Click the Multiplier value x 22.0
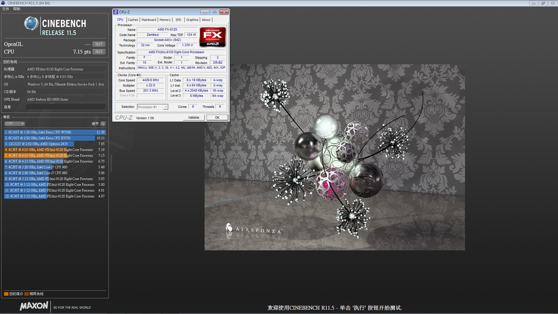 pyautogui.click(x=151, y=85)
